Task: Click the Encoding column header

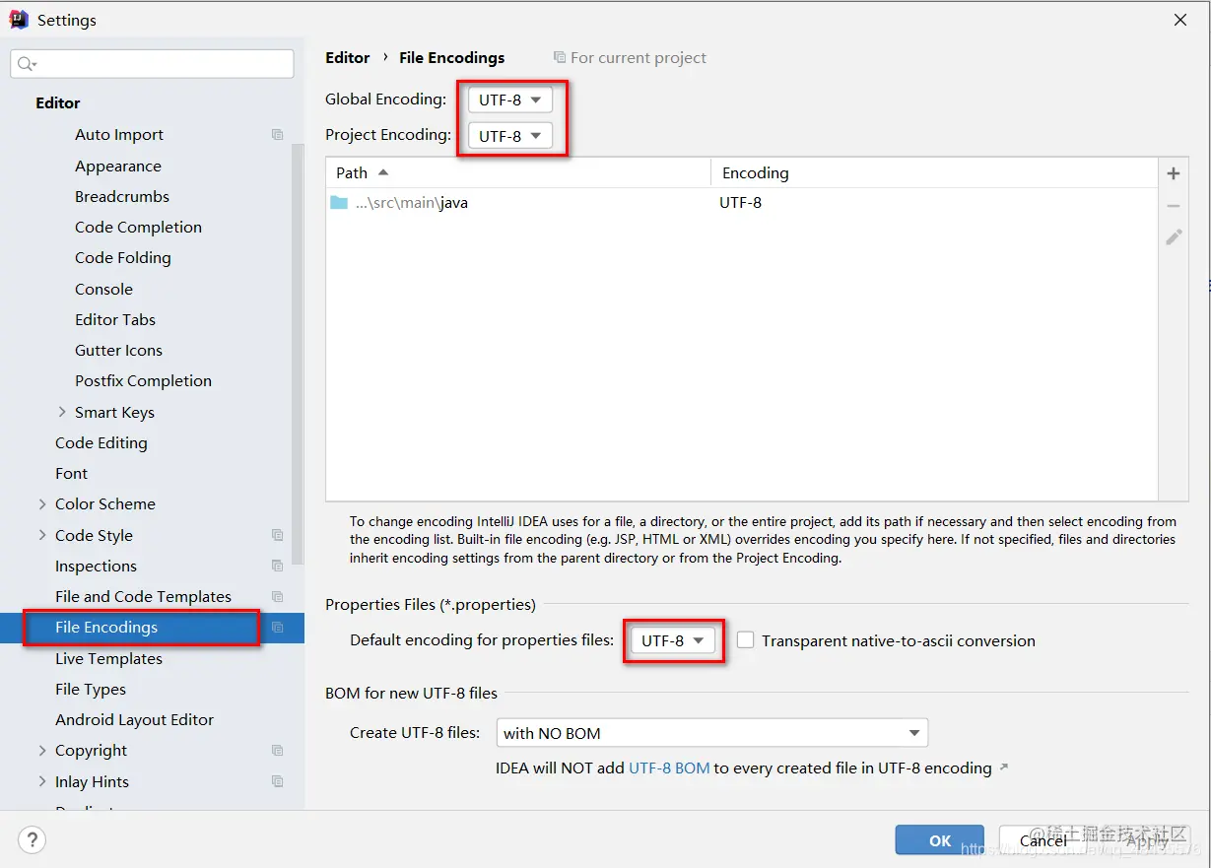Action: pyautogui.click(x=933, y=172)
